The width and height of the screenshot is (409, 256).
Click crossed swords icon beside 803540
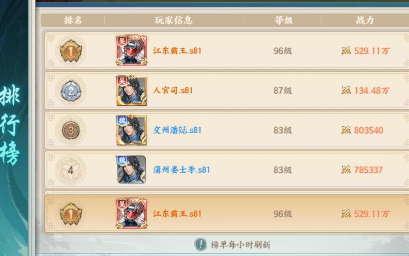(x=346, y=130)
